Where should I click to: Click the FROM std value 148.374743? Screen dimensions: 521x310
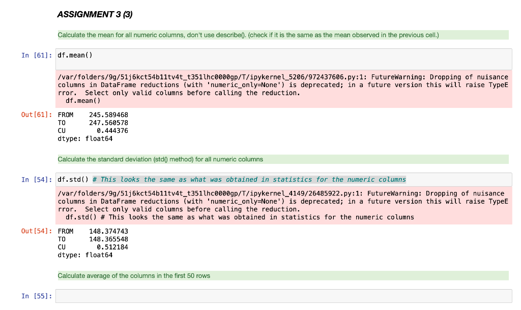tap(109, 231)
